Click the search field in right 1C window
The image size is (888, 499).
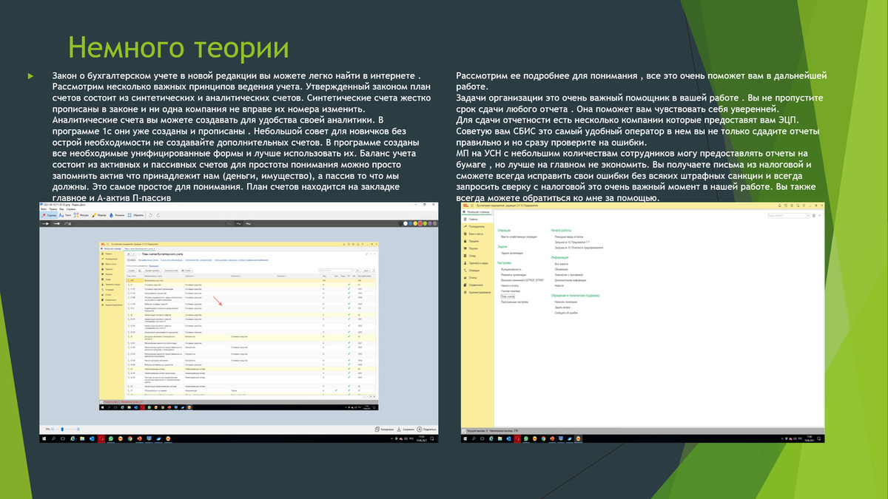[788, 215]
